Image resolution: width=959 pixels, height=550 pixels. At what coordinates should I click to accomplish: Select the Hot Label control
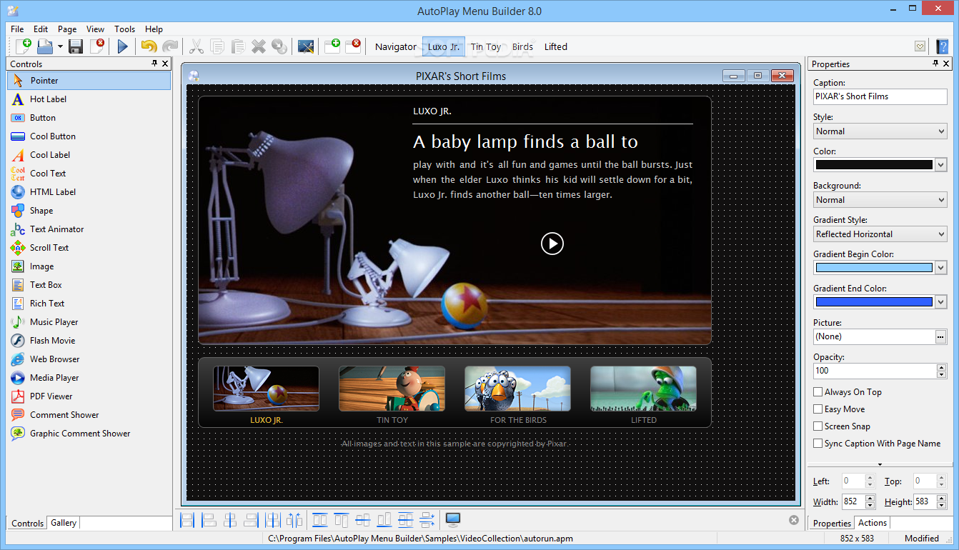[x=89, y=99]
